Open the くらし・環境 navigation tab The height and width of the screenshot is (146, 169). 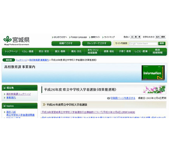tap(28, 51)
